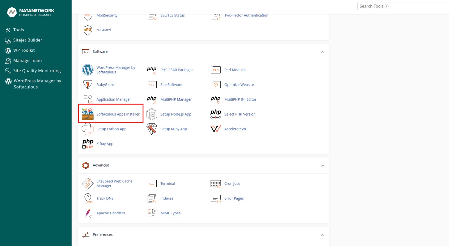Click the Error Pages icon
The image size is (449, 246).
point(216,199)
